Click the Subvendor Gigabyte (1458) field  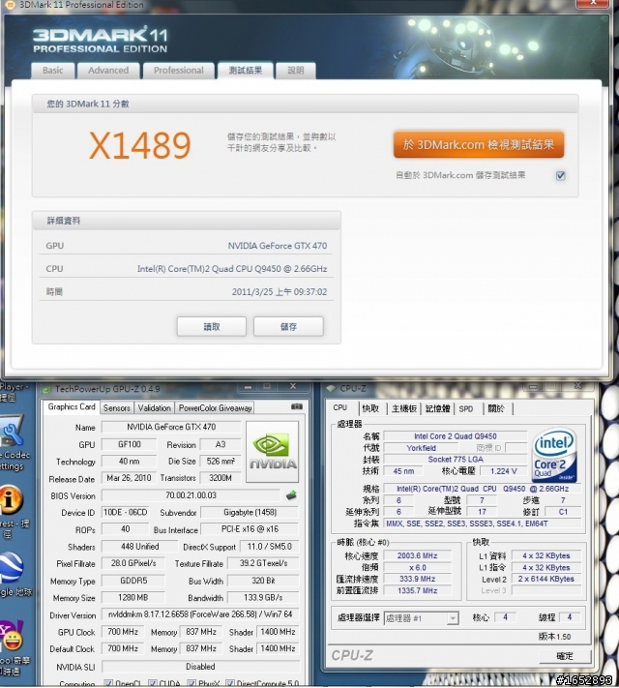pyautogui.click(x=250, y=512)
